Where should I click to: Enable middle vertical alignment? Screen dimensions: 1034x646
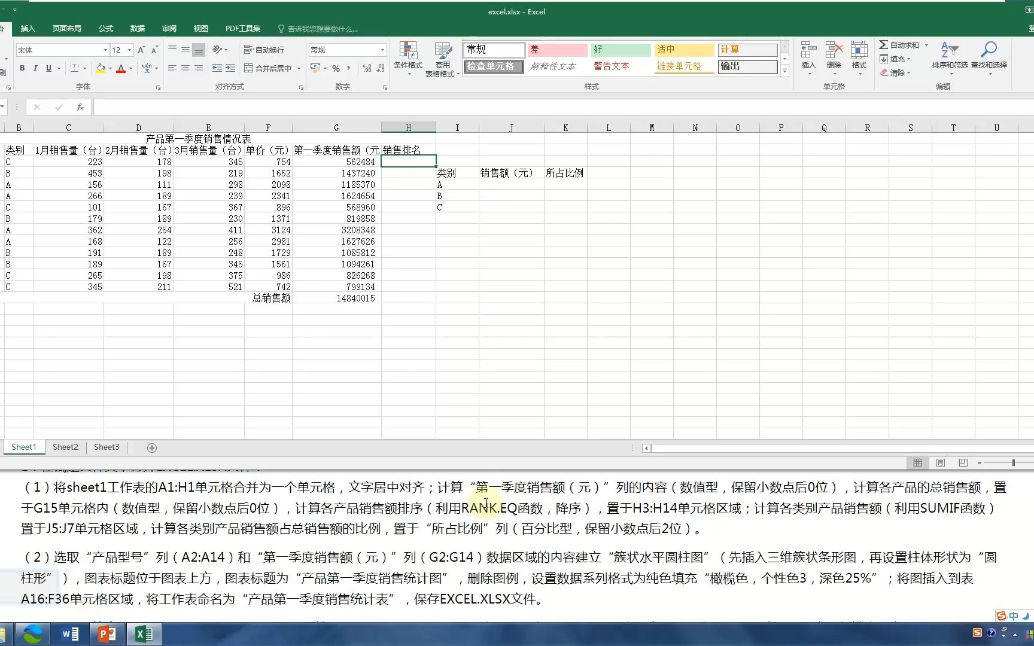pos(185,50)
